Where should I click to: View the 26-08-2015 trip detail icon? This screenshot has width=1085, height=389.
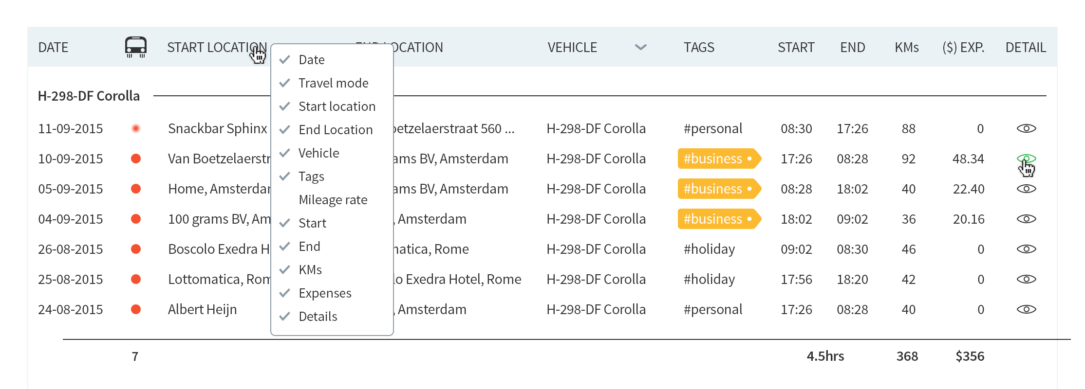coord(1026,249)
